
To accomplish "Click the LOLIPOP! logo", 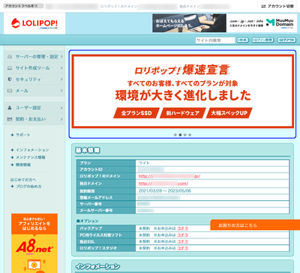I will pyautogui.click(x=34, y=23).
